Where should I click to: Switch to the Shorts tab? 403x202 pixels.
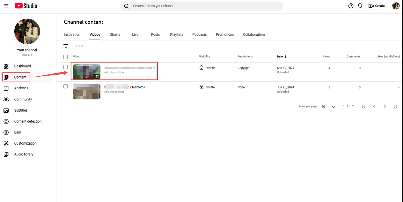(115, 34)
